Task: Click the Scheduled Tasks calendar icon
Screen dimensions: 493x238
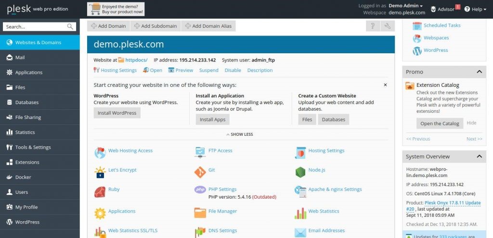Action: [417, 26]
